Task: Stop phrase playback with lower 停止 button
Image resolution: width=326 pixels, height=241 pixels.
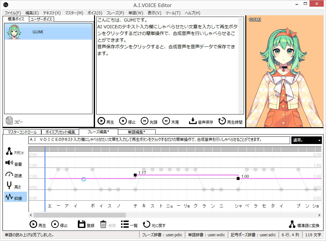Action: click(59, 224)
